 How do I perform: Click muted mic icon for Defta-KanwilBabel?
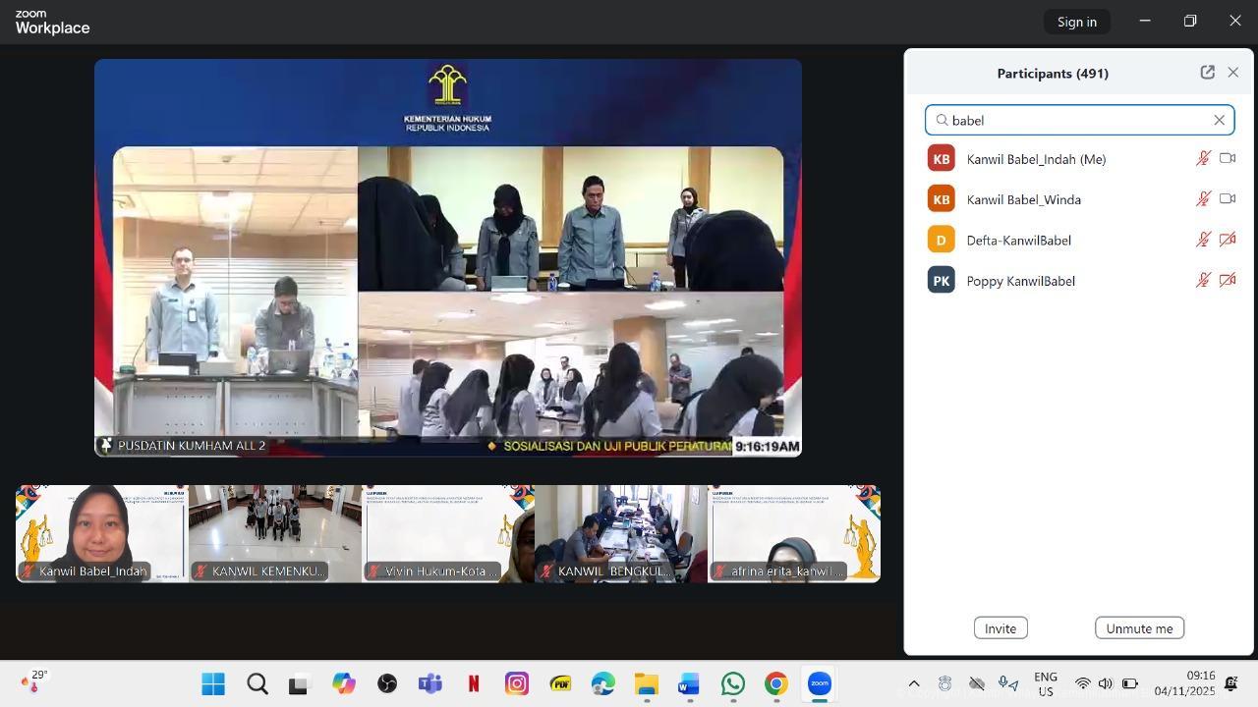coord(1202,240)
